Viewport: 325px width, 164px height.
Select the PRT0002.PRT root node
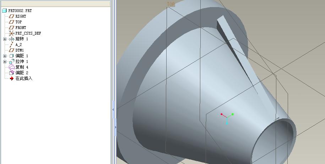click(20, 11)
